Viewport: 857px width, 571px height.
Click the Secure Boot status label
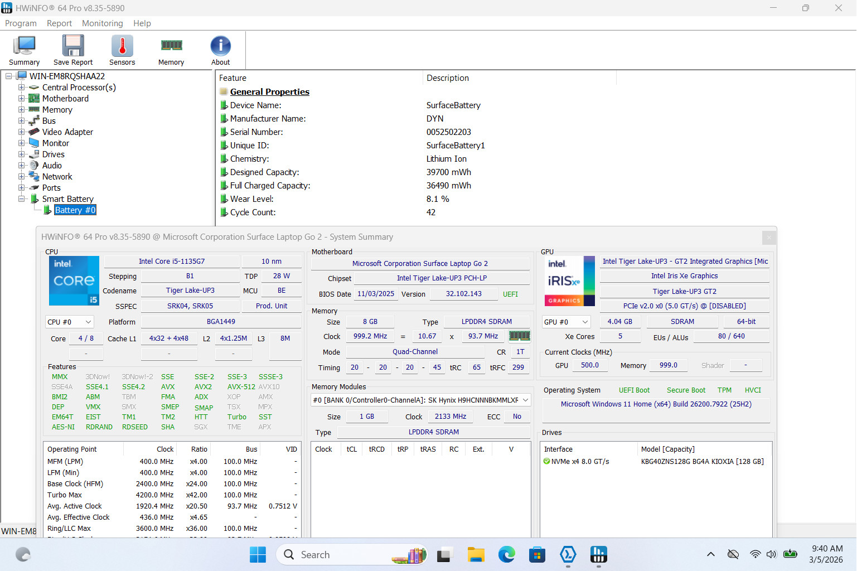tap(686, 390)
